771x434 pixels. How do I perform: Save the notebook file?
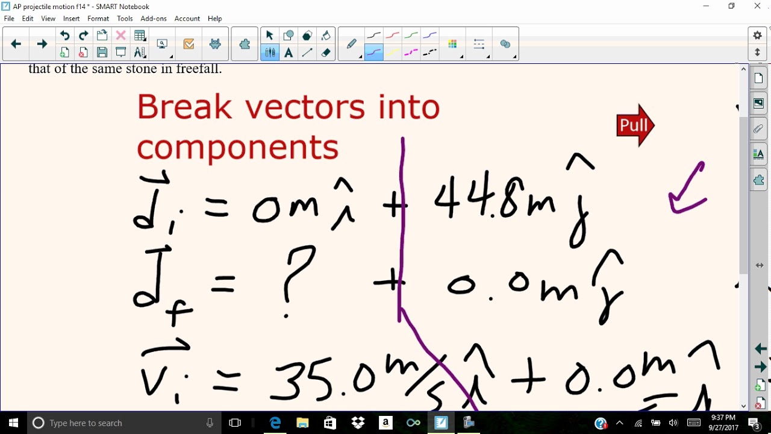coord(102,52)
